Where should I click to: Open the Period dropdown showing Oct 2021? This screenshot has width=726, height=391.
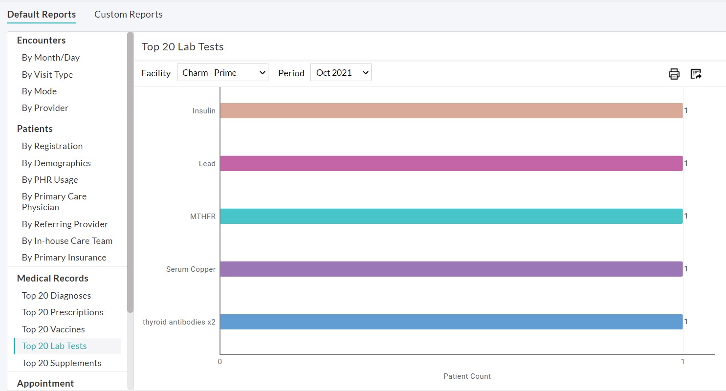pyautogui.click(x=341, y=73)
